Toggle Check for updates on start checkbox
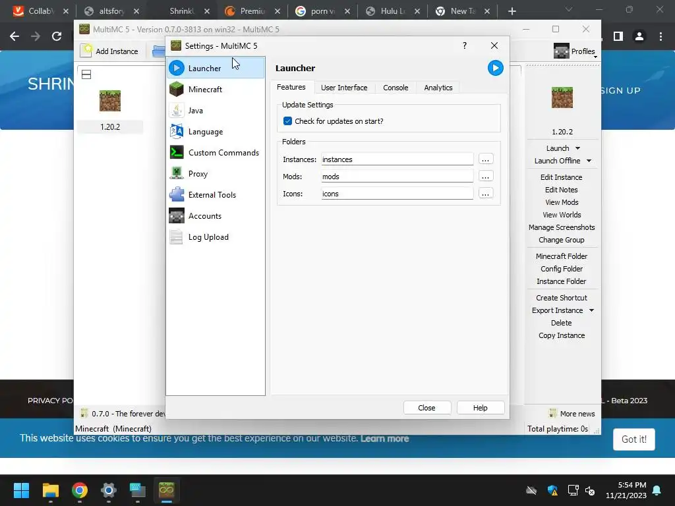 click(287, 121)
